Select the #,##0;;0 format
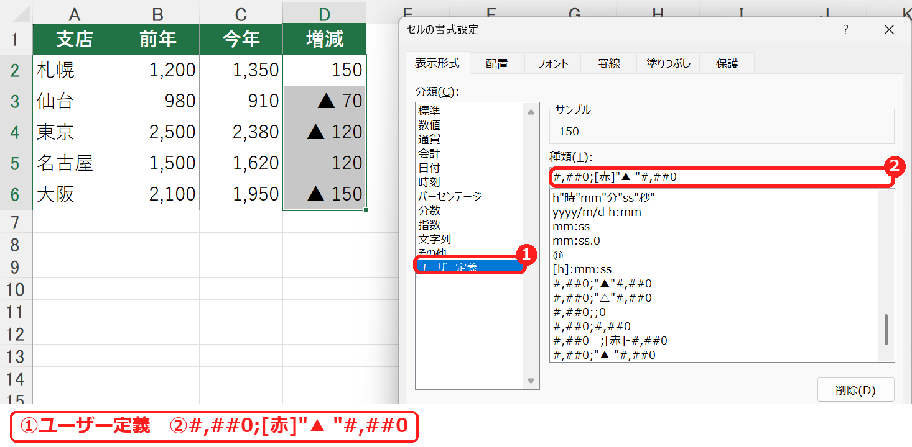Screen dimensions: 912x447 tap(579, 312)
